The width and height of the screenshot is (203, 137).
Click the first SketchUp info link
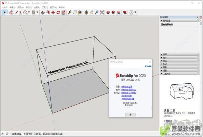point(127,86)
